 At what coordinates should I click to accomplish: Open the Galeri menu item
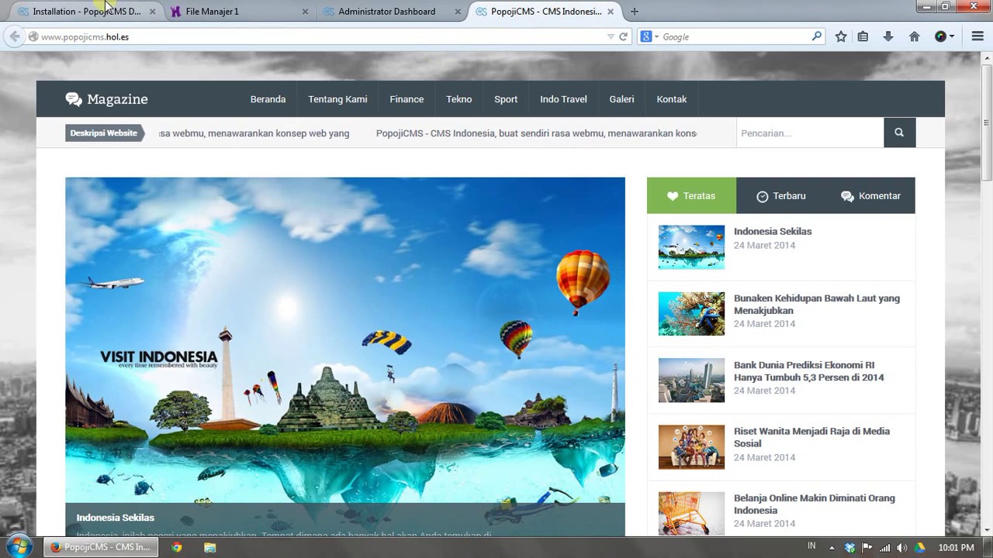point(621,99)
